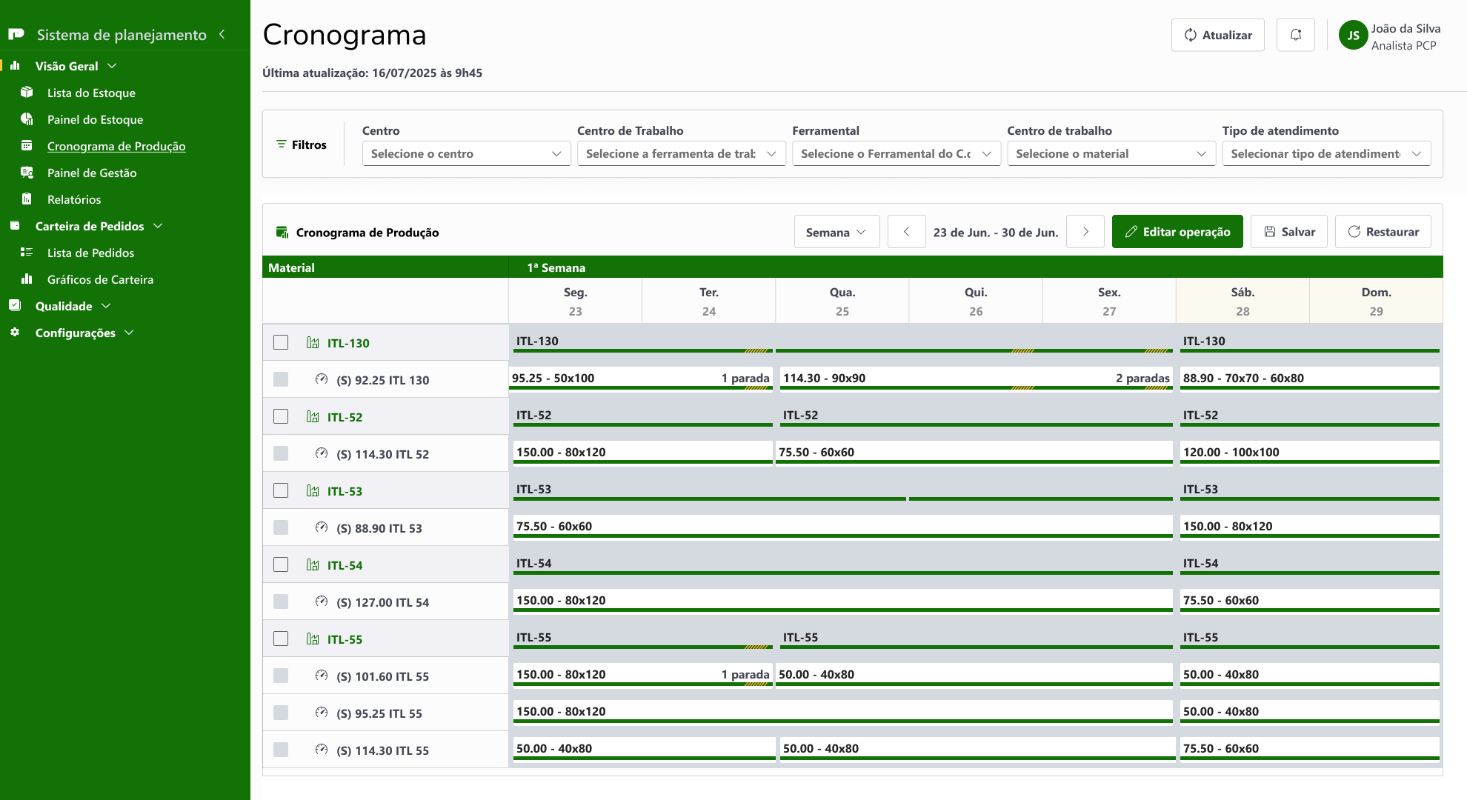Toggle checkbox for (S) 101.60 ITL 55
Viewport: 1467px width, 800px height.
(281, 676)
